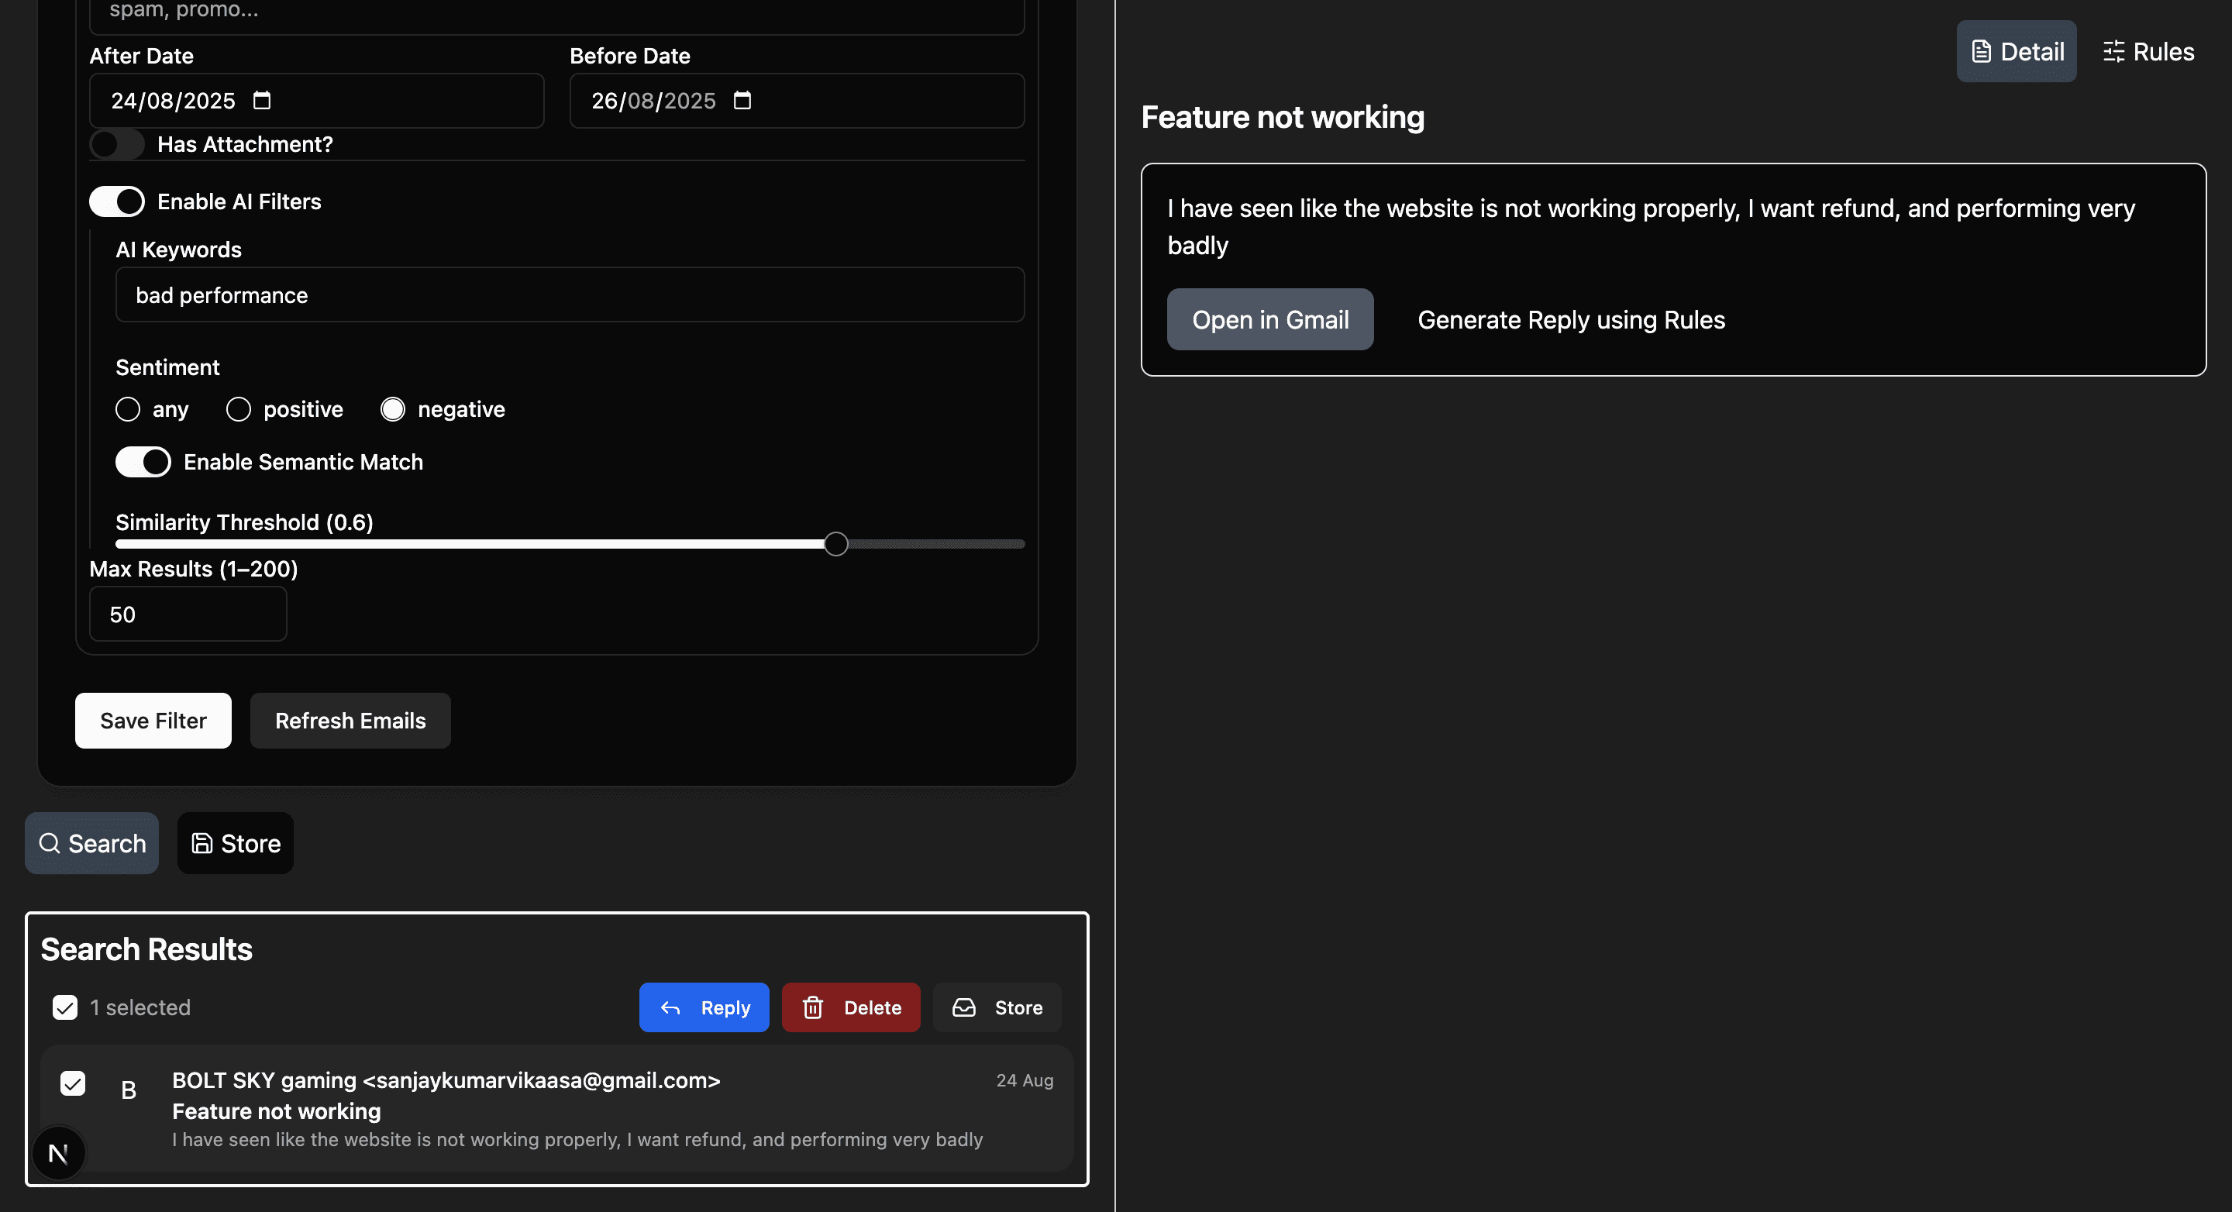Viewport: 2232px width, 1212px height.
Task: Switch to the Search tab
Action: pos(92,843)
